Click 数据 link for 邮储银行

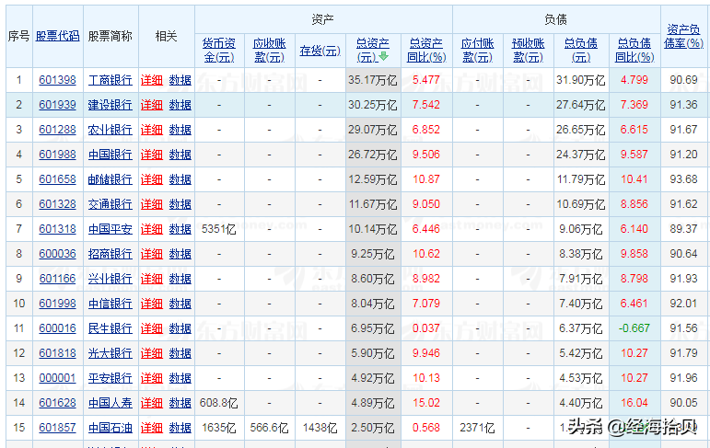click(x=180, y=179)
